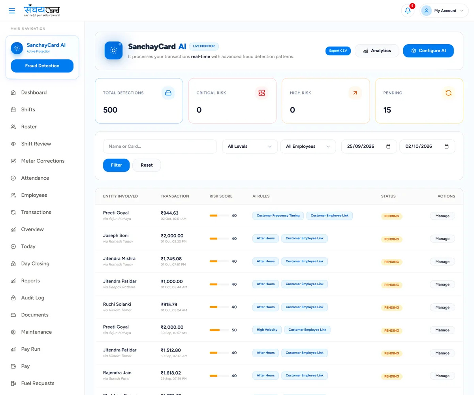Open Analytics view
Image resolution: width=474 pixels, height=395 pixels.
pos(377,51)
